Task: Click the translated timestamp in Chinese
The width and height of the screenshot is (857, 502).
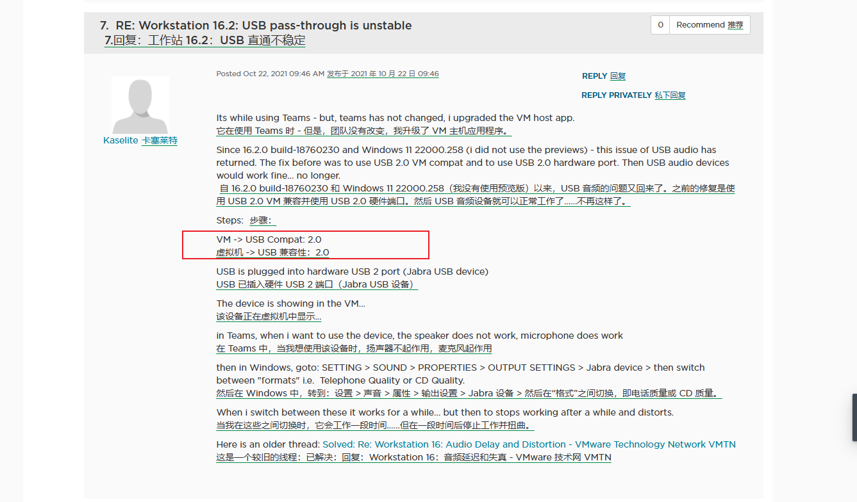Action: point(383,74)
